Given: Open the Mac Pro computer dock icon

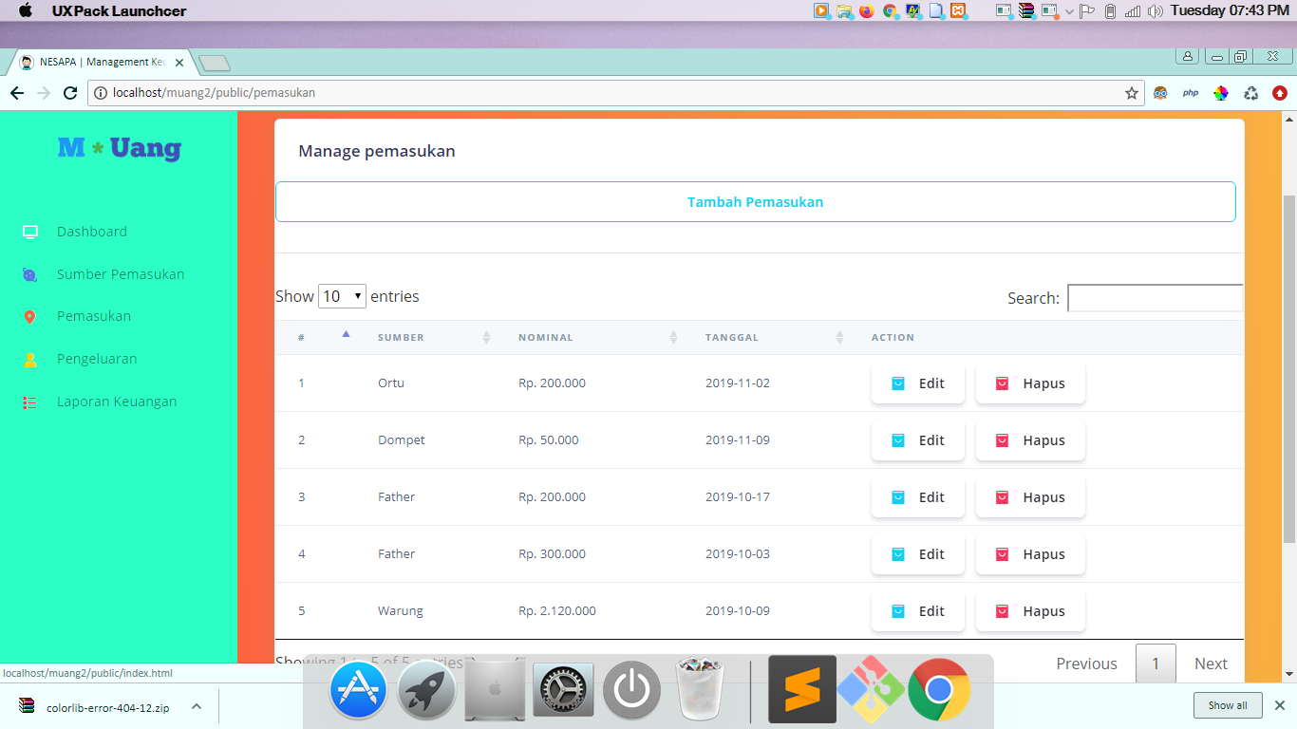Looking at the screenshot, I should click(495, 690).
